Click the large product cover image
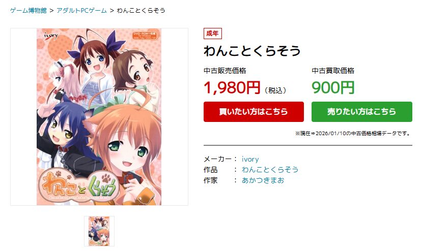This screenshot has height=251, width=421. pos(99,117)
